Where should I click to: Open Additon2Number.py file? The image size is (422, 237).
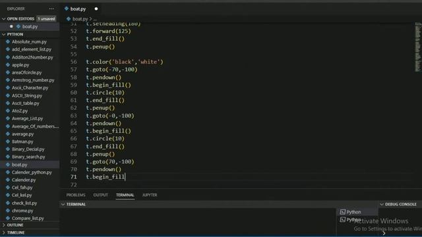click(x=32, y=57)
